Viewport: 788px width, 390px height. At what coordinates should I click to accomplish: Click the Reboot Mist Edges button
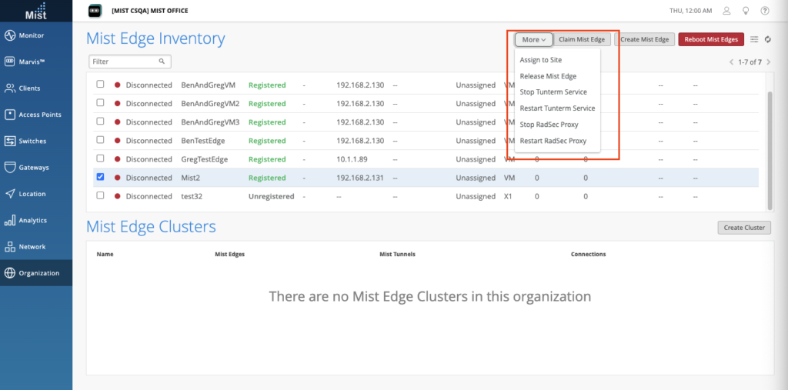coord(711,39)
